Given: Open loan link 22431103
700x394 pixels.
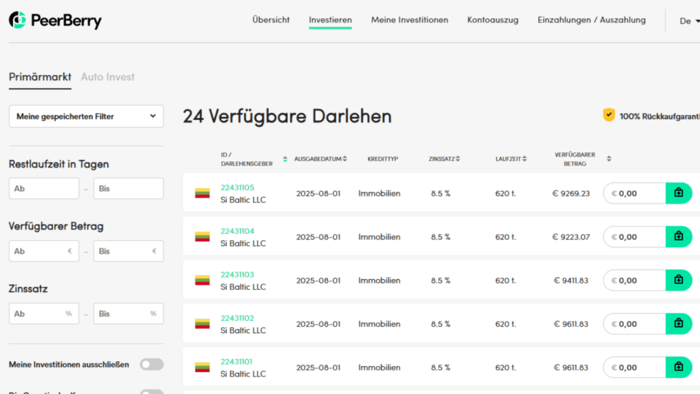Looking at the screenshot, I should click(237, 274).
